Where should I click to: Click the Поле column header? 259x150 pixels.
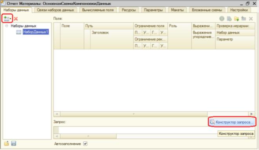[72, 36]
